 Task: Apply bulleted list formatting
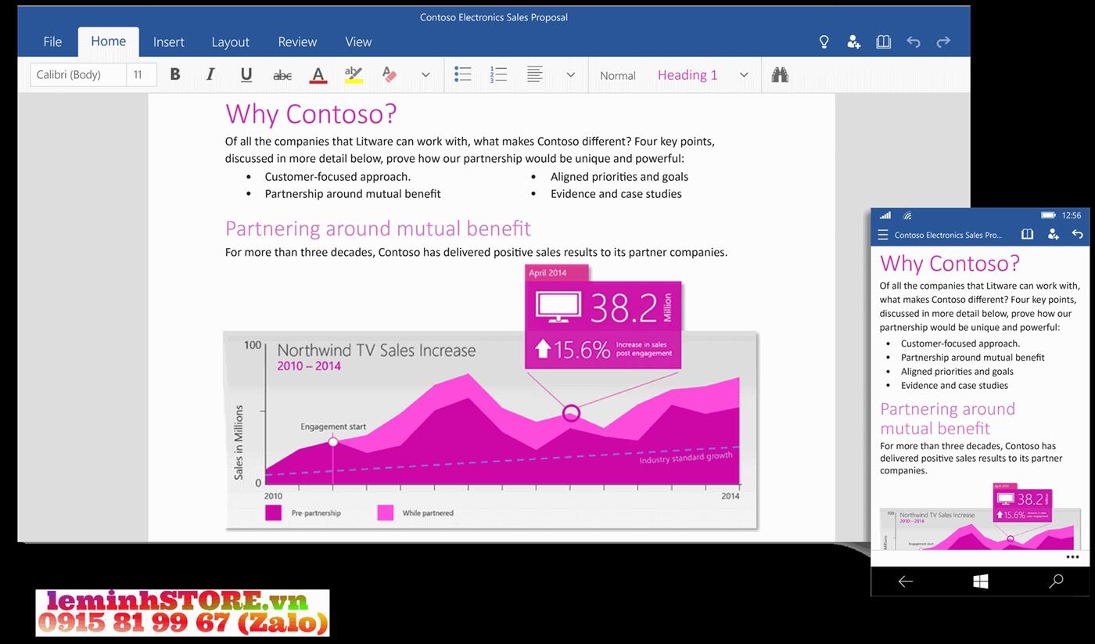462,75
